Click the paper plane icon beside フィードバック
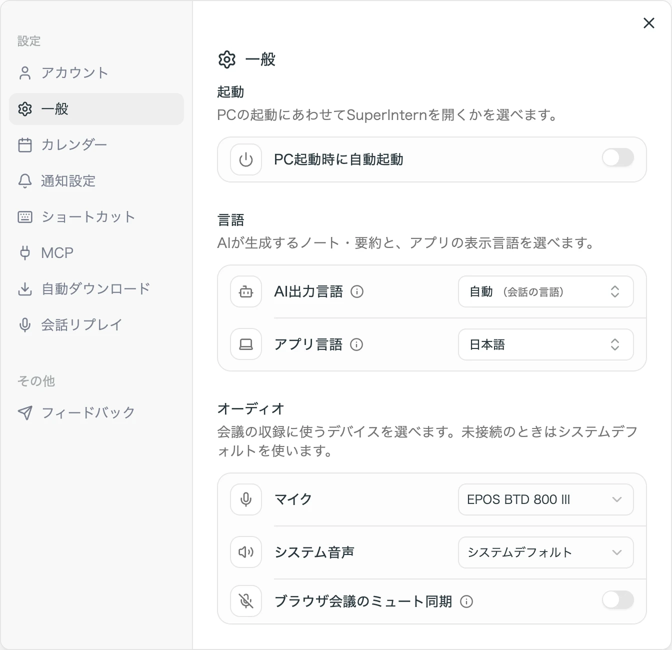 [x=24, y=412]
